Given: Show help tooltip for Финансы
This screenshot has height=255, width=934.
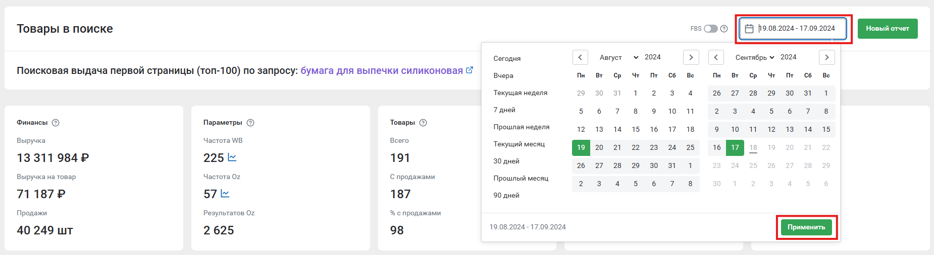Looking at the screenshot, I should click(56, 123).
